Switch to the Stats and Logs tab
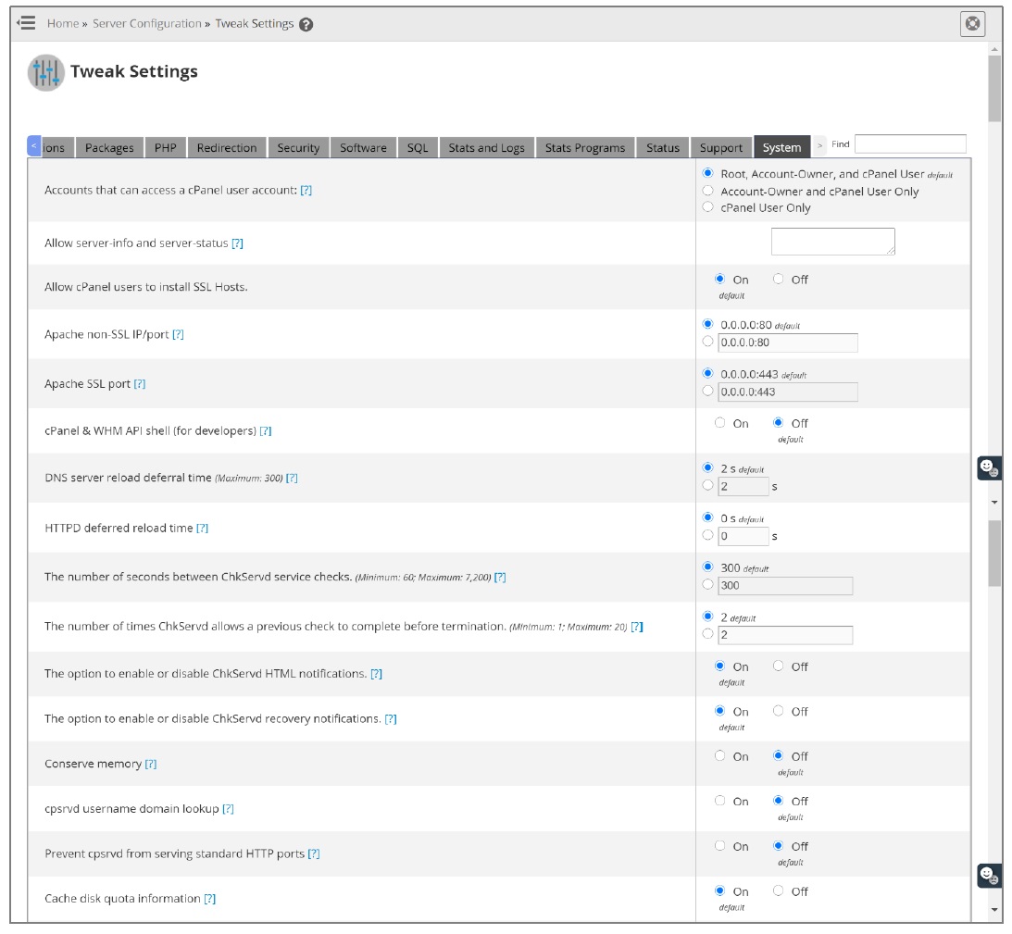 (x=487, y=148)
